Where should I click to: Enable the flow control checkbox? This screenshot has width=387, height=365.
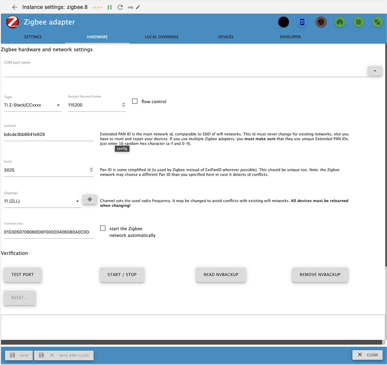click(x=135, y=101)
